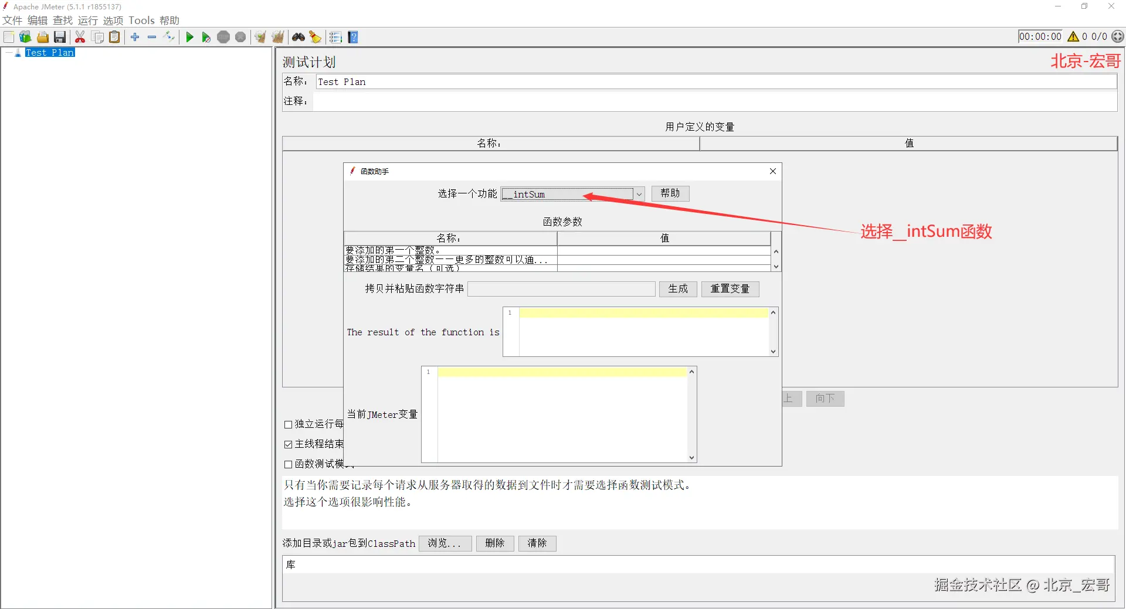Close the 函数助手 dialog
The height and width of the screenshot is (609, 1126).
[773, 171]
